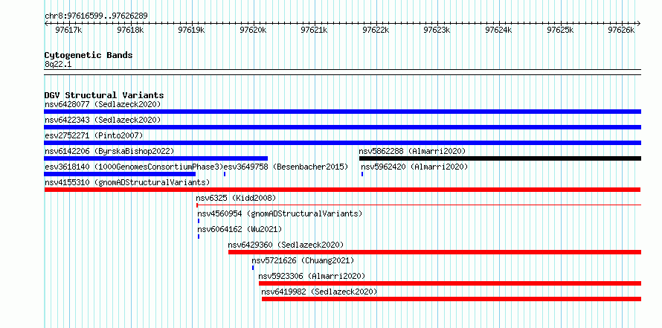Image resolution: width=662 pixels, height=328 pixels.
Task: Click the 97617k ruler tick label
Action: coord(69,30)
